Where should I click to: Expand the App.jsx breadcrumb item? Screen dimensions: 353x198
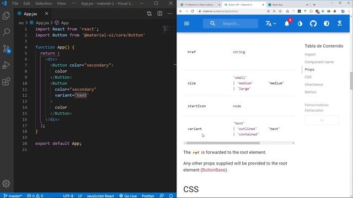(42, 23)
